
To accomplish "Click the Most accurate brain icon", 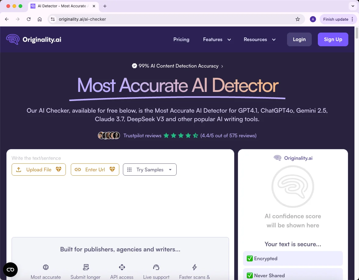I will click(x=46, y=267).
